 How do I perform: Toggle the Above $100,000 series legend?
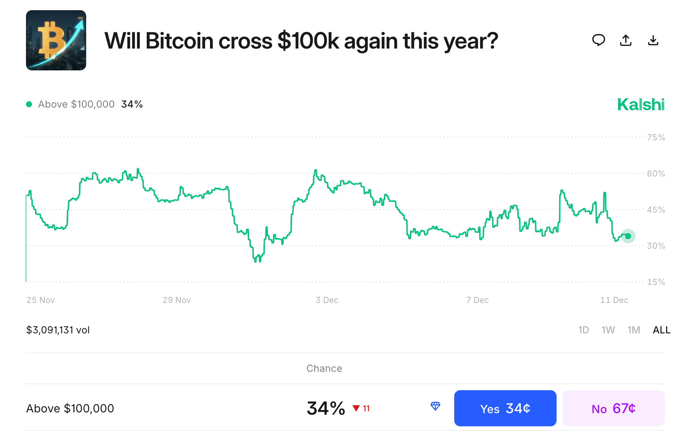76,104
